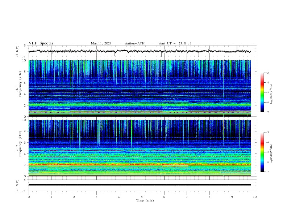Click time axis tick label "8"
This screenshot has width=287, height=221.
(209, 197)
